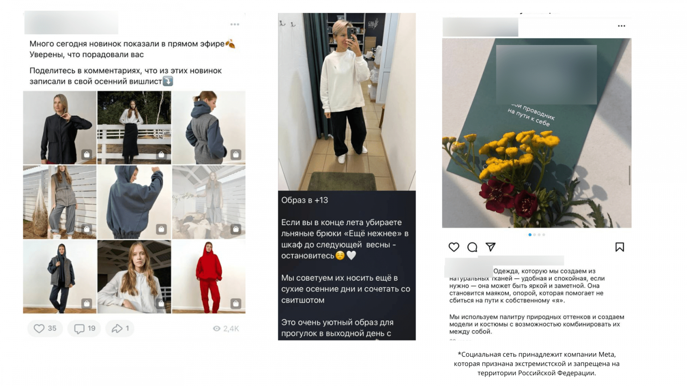Open the 19 comments on the post
Viewport: 687px width, 386px height.
(84, 329)
